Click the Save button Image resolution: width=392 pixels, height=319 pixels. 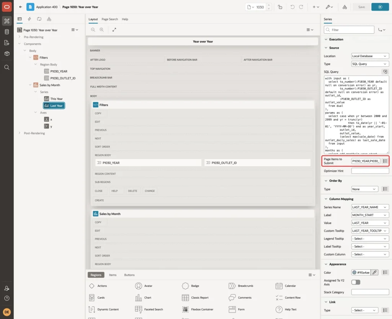[361, 7]
